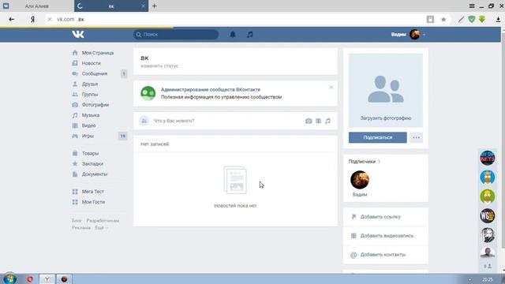Open the music note icon in header
Screen dimensions: 505x284
pos(249,35)
